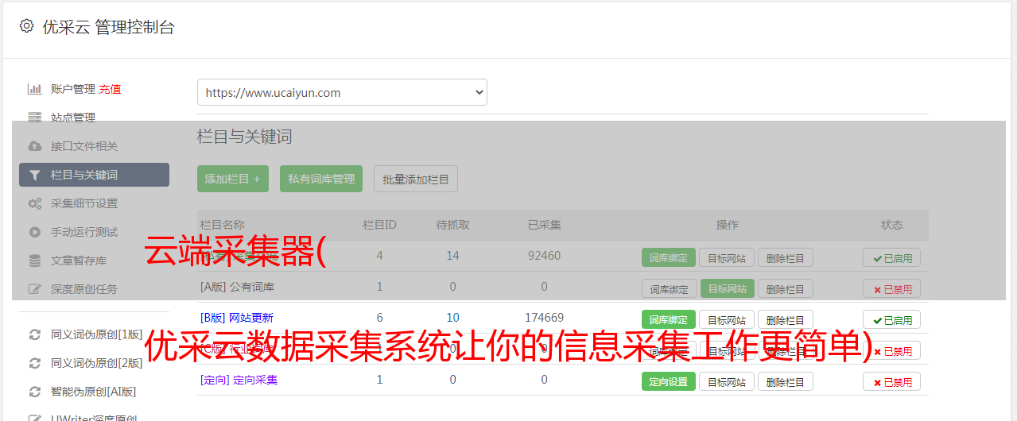Image resolution: width=1017 pixels, height=421 pixels.
Task: Click 栏目ID value 6 for [B版] 网站更新
Action: 379,318
